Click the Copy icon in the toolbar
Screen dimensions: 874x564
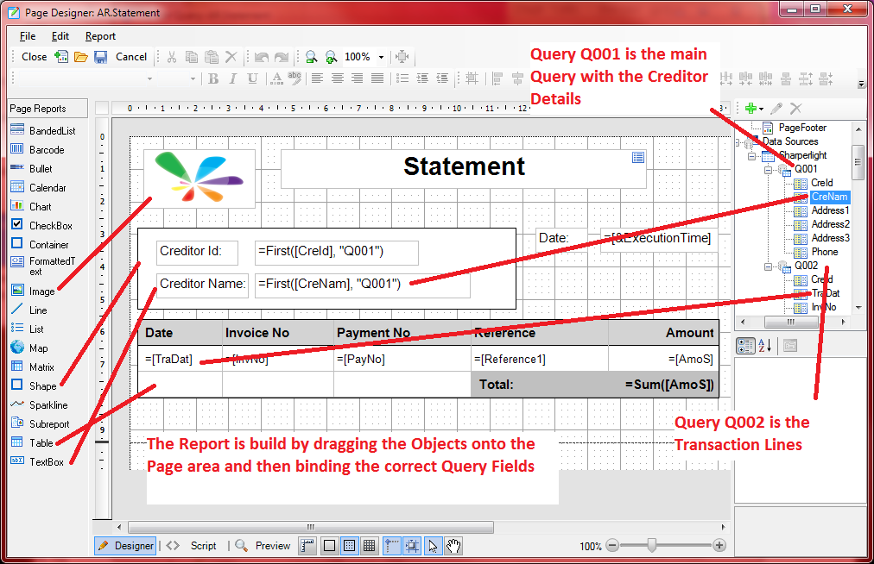tap(191, 57)
